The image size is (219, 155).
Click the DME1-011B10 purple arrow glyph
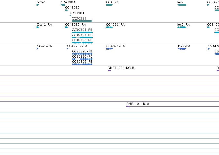coord(128,106)
